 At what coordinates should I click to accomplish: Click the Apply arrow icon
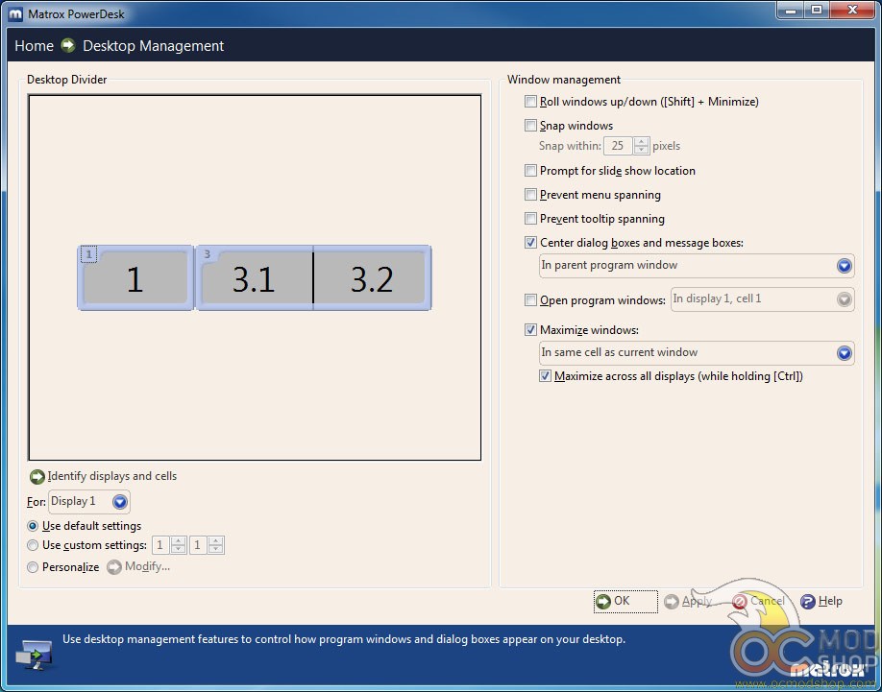[x=671, y=602]
